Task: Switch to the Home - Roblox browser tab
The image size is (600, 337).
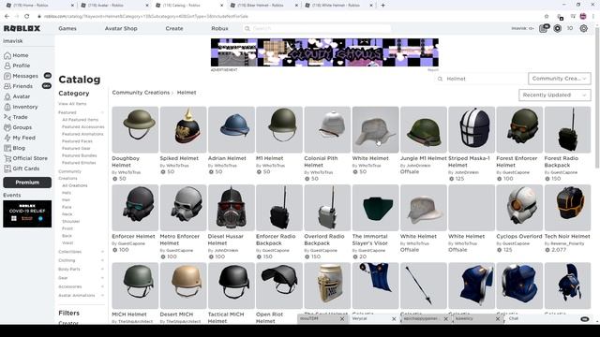Action: point(38,6)
